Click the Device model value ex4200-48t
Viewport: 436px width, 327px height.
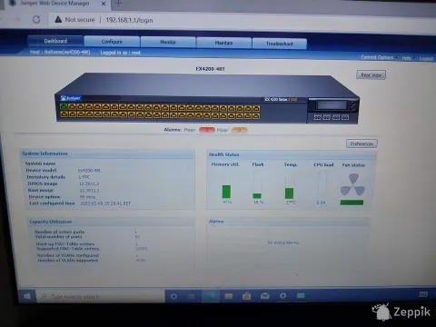[x=89, y=171]
